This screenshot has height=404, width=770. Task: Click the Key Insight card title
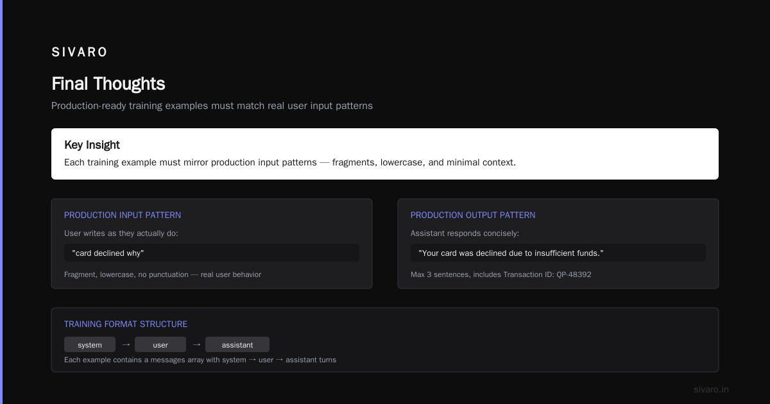pos(92,145)
